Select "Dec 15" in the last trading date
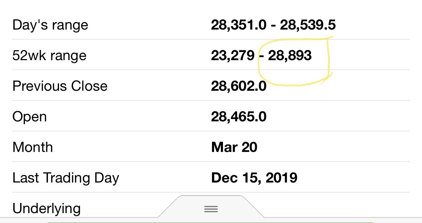Image resolution: width=422 pixels, height=223 pixels. (233, 178)
